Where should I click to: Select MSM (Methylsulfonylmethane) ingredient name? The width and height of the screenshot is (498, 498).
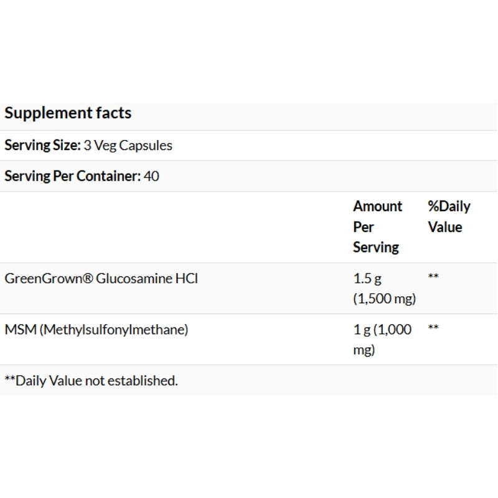(96, 330)
